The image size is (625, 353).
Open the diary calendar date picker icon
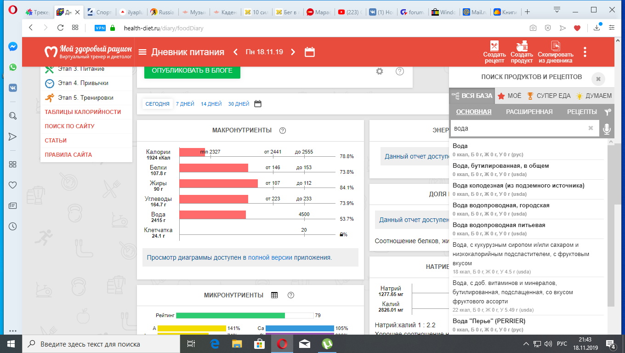click(310, 52)
